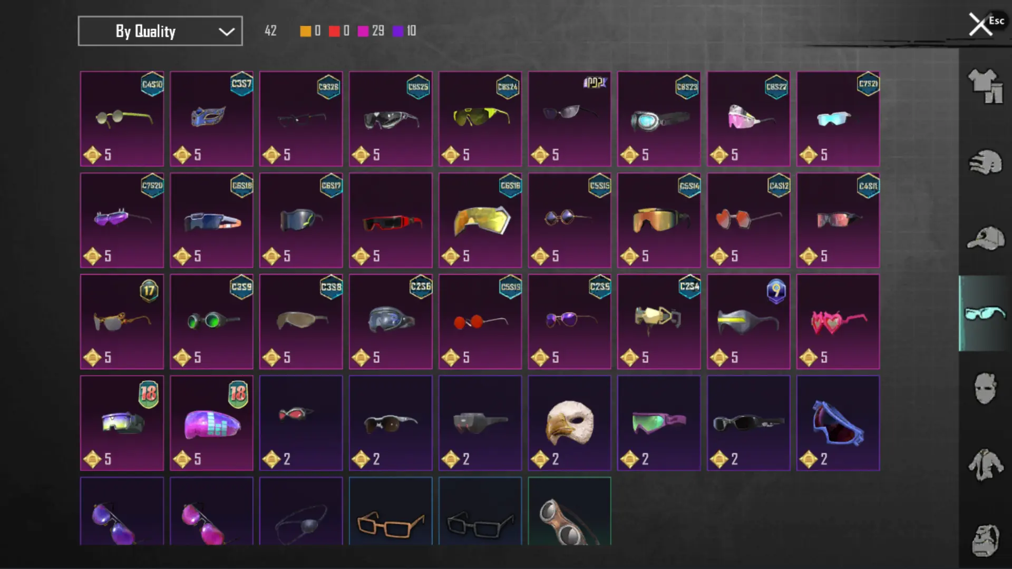The height and width of the screenshot is (569, 1012).
Task: Pick the red square sunglasses item
Action: pos(391,220)
